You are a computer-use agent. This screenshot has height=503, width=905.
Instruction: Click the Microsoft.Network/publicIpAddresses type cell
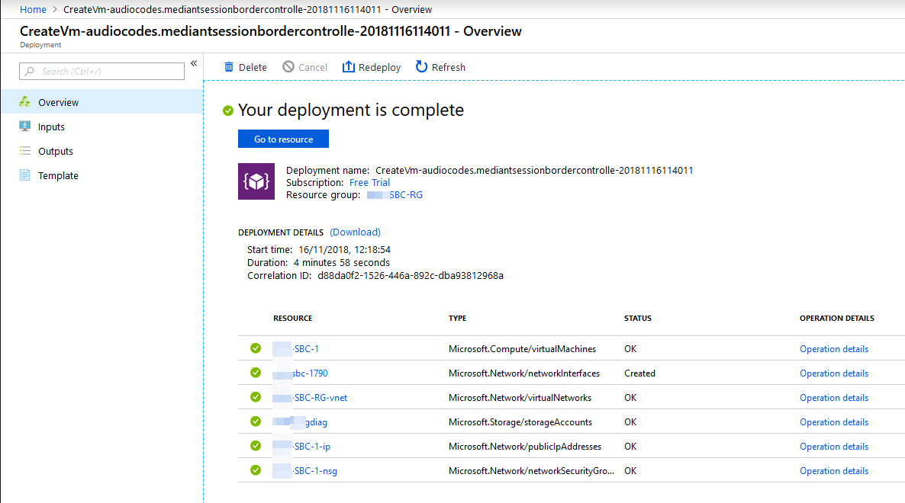click(x=525, y=447)
